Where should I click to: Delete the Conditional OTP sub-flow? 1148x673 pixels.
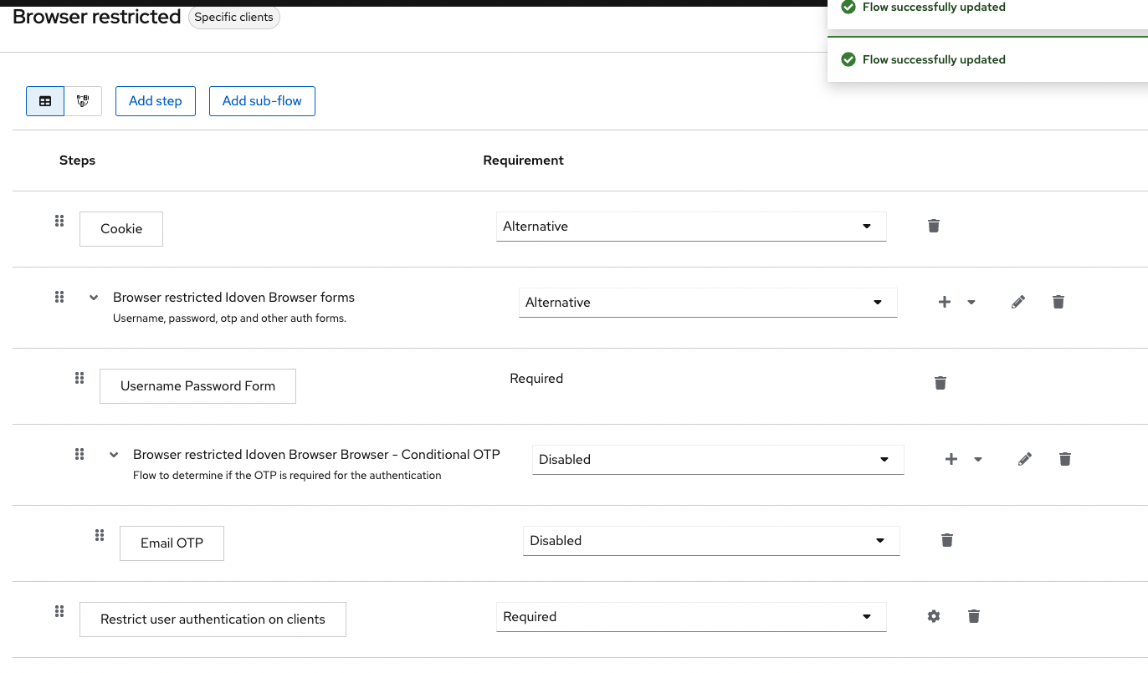(1064, 459)
